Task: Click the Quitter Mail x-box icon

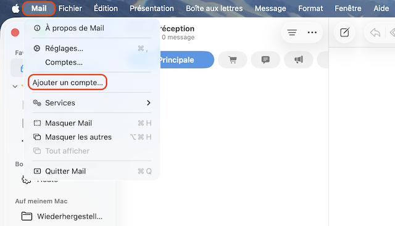Action: point(37,171)
